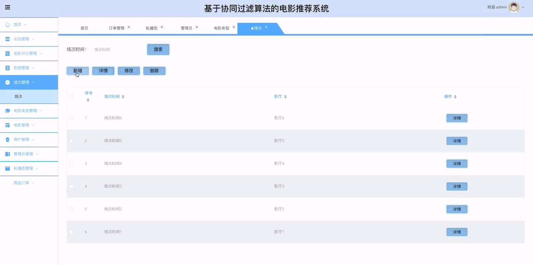Click the home icon beside 首页
The height and width of the screenshot is (265, 533).
(x=7, y=25)
